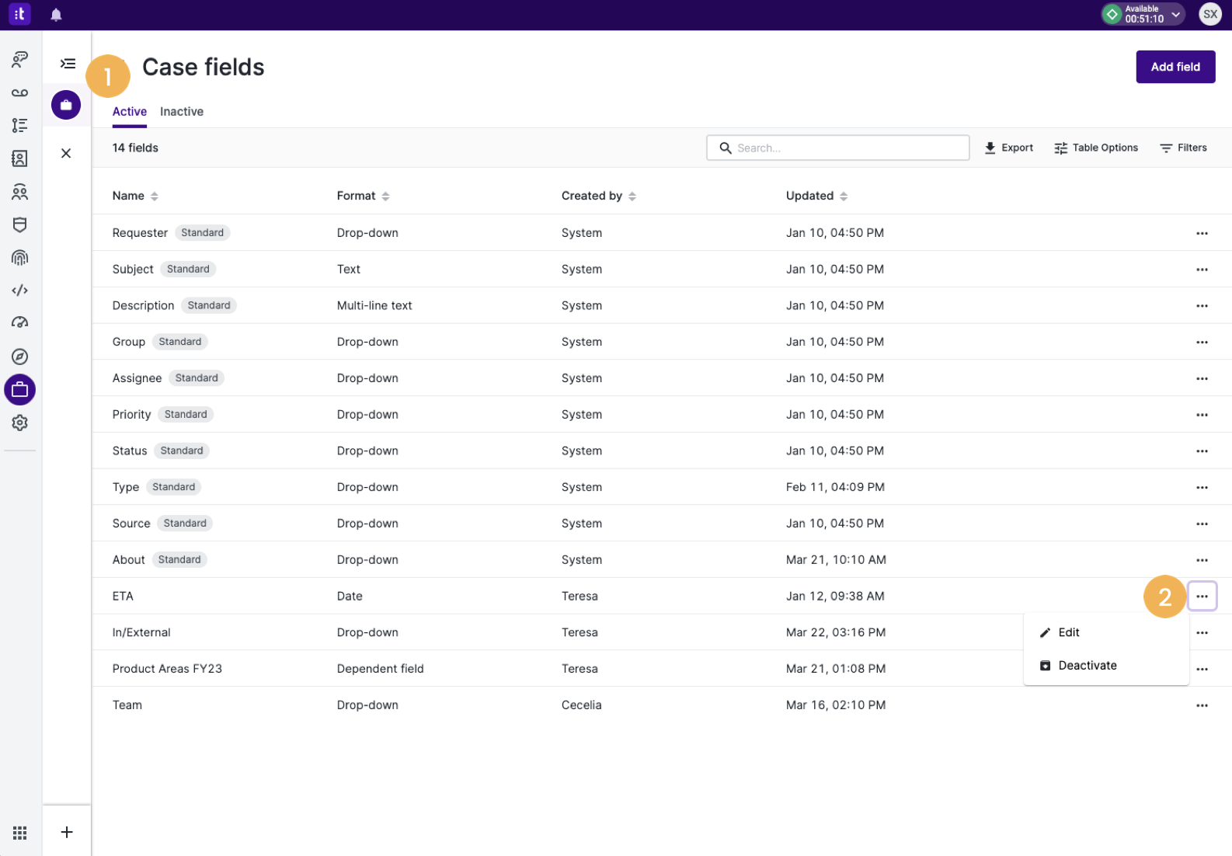Open the compass explore icon

(x=20, y=357)
